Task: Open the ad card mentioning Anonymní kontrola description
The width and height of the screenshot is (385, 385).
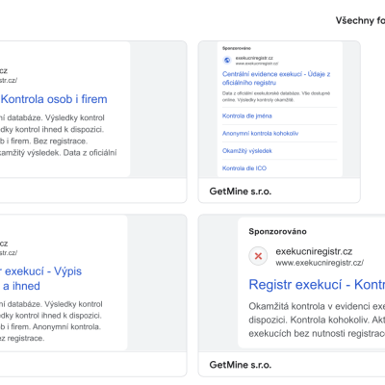Action: click(x=93, y=295)
